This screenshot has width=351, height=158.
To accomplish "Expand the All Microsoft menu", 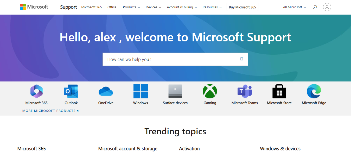I will [294, 7].
